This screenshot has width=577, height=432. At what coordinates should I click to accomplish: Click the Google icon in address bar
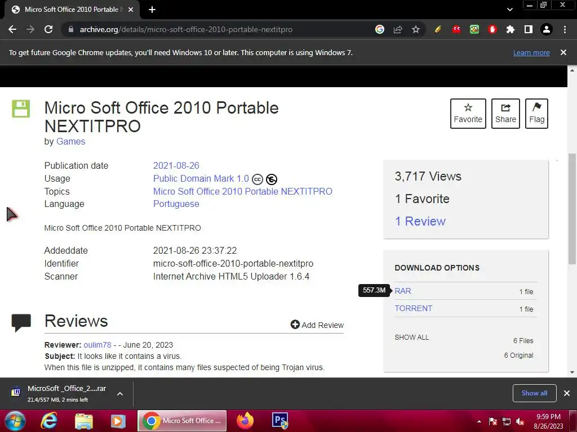tap(380, 29)
